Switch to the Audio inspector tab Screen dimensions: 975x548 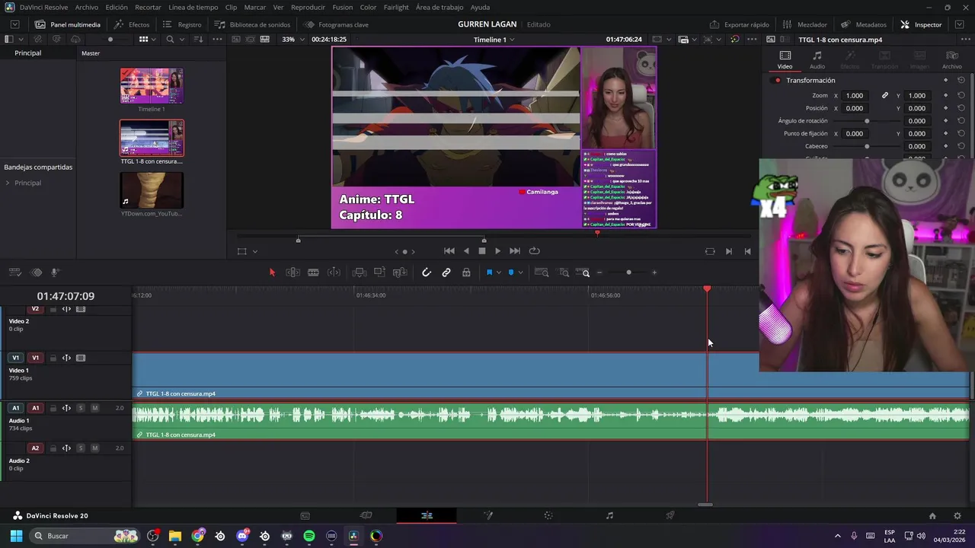pyautogui.click(x=817, y=60)
